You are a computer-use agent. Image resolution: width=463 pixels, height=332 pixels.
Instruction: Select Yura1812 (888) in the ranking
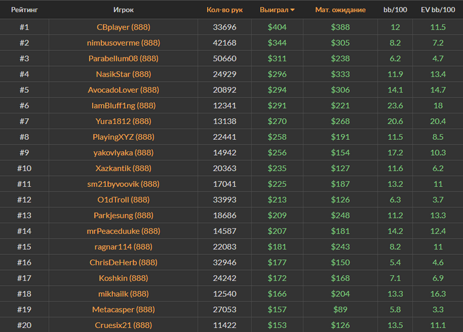point(124,121)
